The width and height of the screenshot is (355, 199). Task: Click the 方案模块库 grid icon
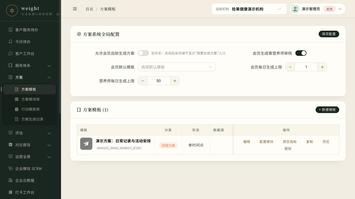pos(17,99)
